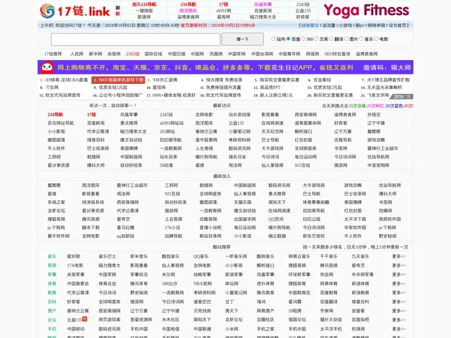
Task: Expand 更多>> in the 教育 row
Action: pyautogui.click(x=398, y=292)
